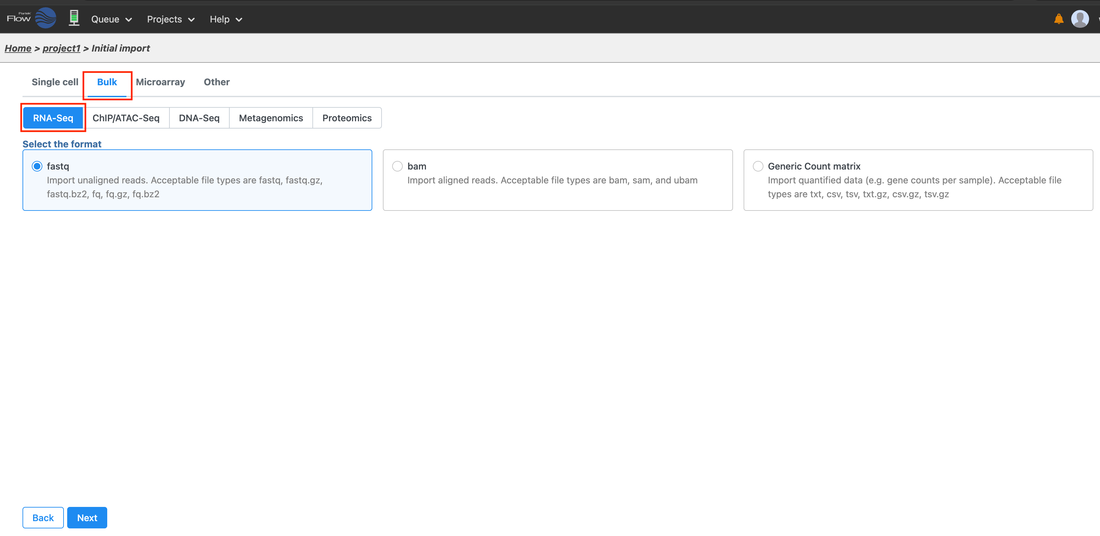Choose the Metagenomics assay type

coord(271,118)
